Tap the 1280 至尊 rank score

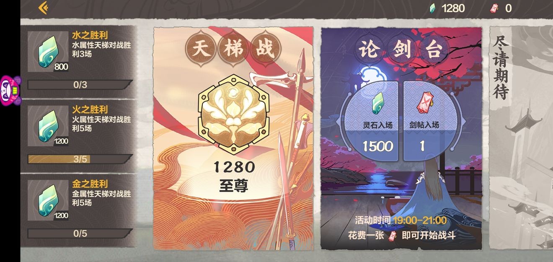pyautogui.click(x=234, y=176)
